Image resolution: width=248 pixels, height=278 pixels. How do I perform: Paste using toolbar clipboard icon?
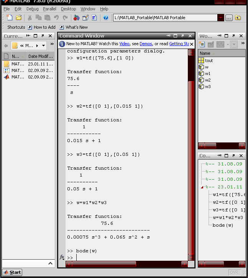click(47, 18)
